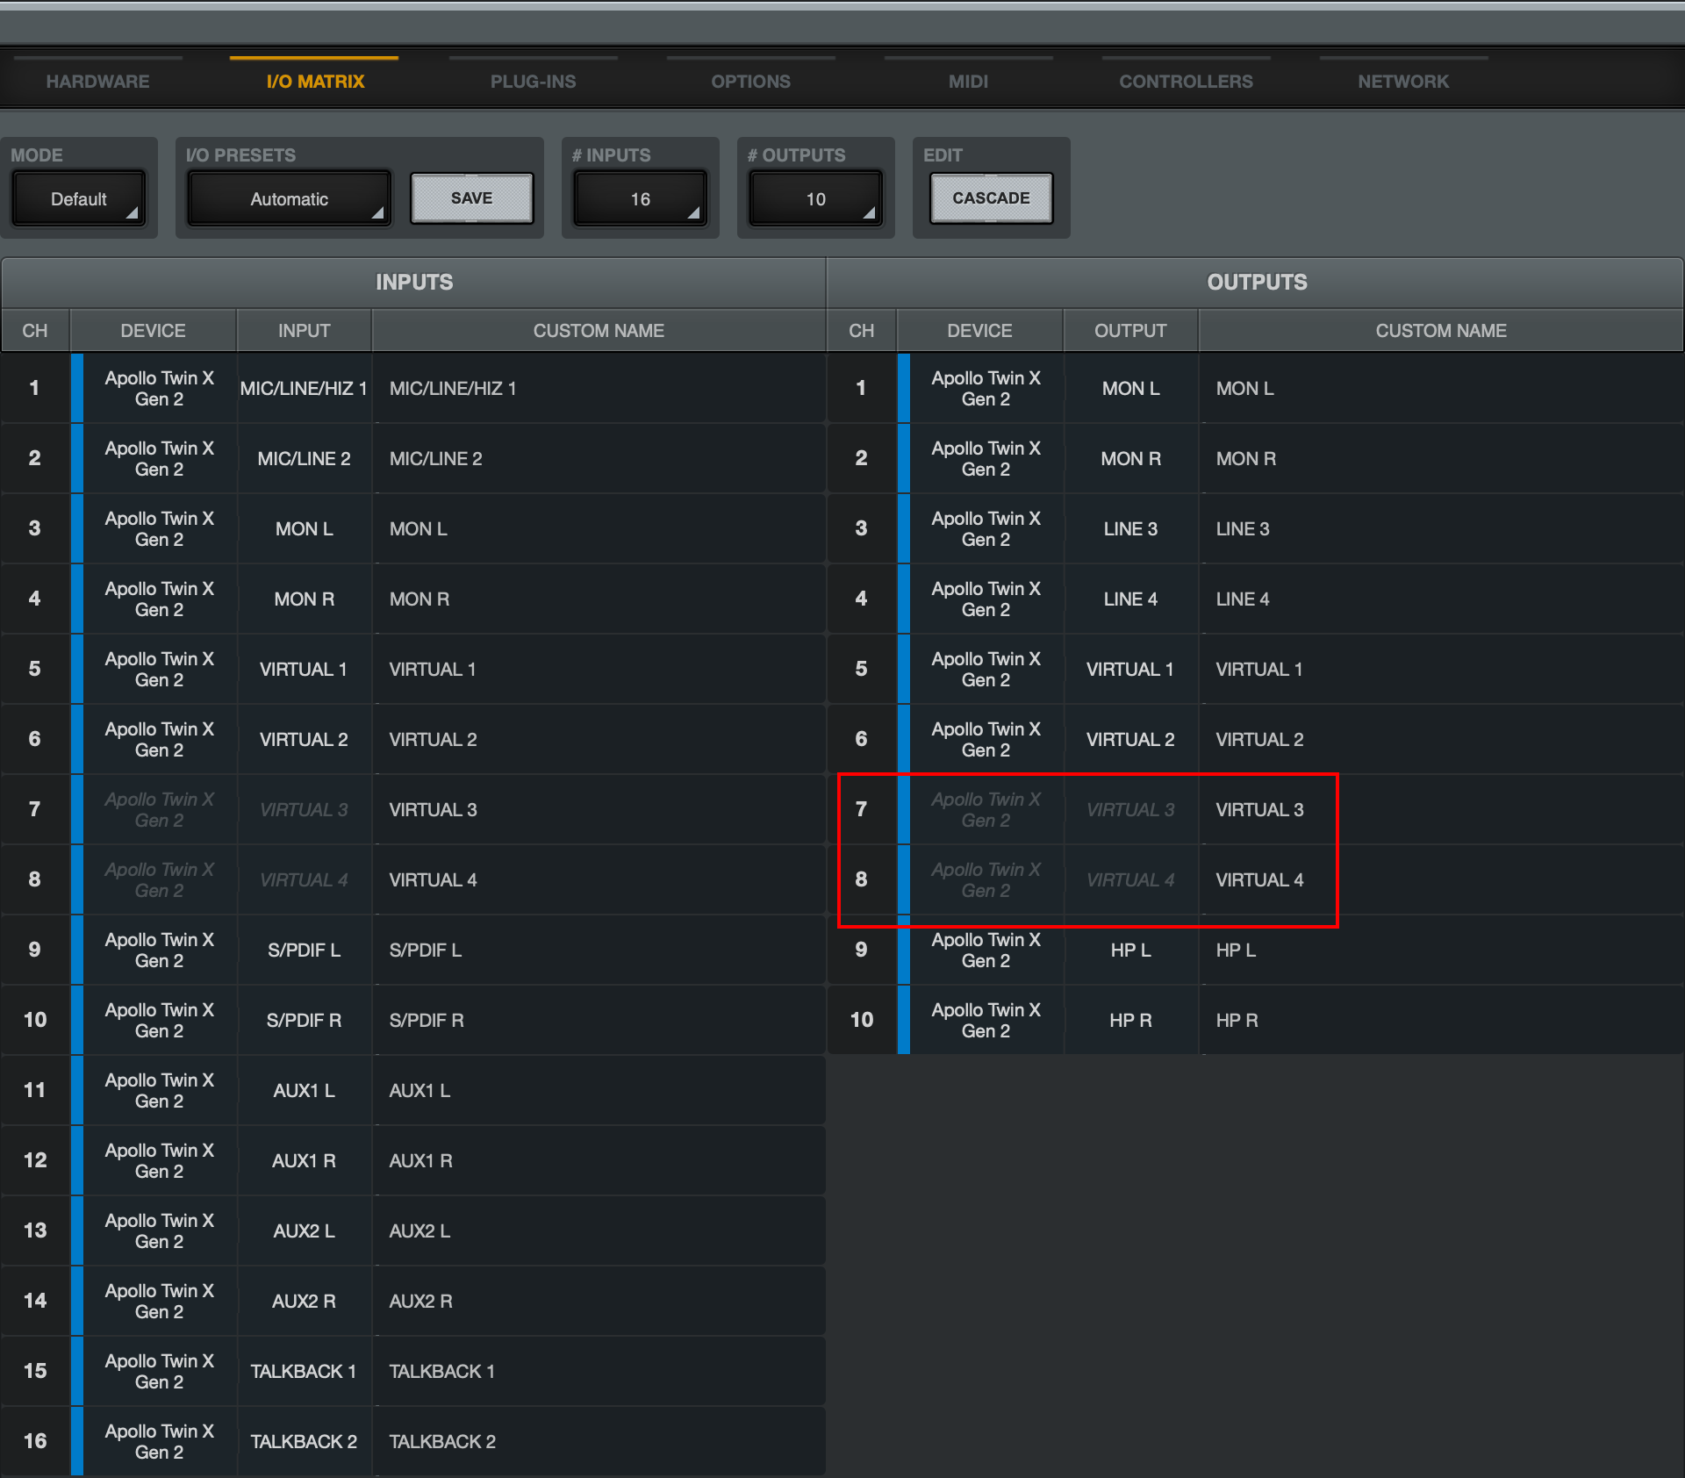Click input channel 5 VIRTUAL 1 cell

coord(304,669)
